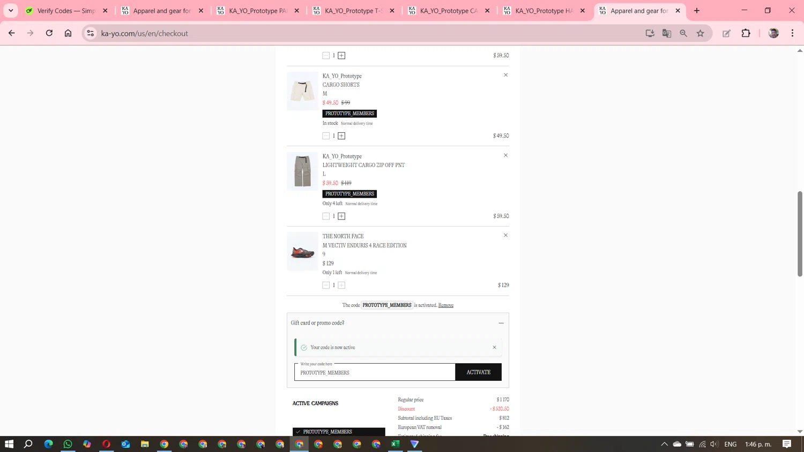Click the scrollbar down arrow
Image resolution: width=804 pixels, height=452 pixels.
point(800,431)
